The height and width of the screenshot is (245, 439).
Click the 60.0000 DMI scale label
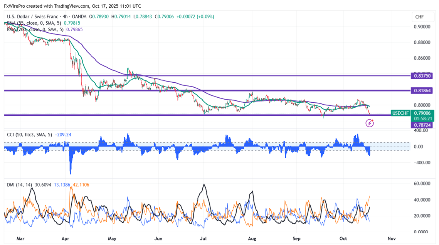point(422,184)
